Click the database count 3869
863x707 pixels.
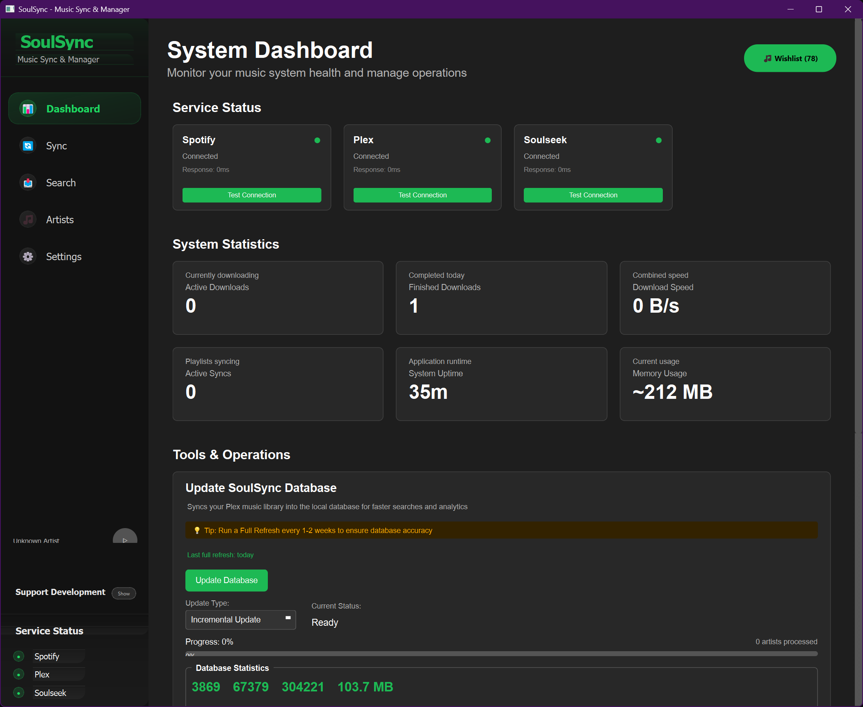pos(206,687)
